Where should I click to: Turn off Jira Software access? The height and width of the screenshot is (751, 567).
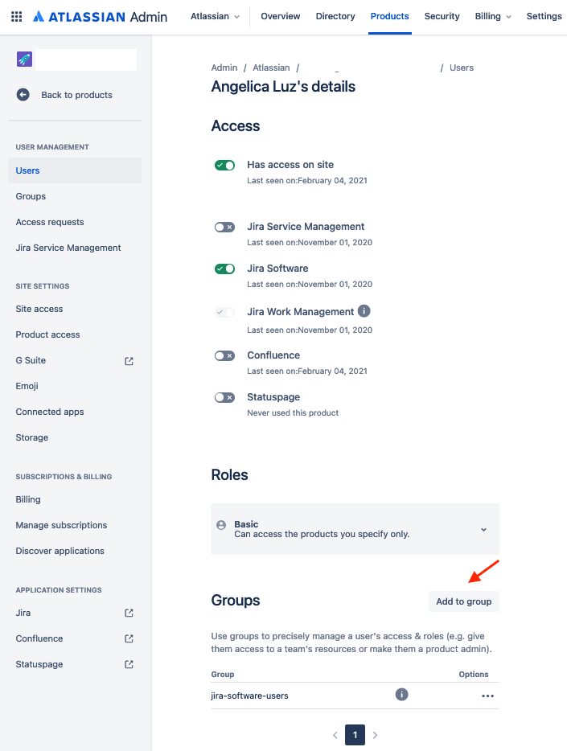click(224, 269)
